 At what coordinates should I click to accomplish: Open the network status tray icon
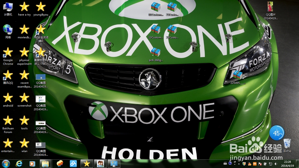[x=270, y=164]
